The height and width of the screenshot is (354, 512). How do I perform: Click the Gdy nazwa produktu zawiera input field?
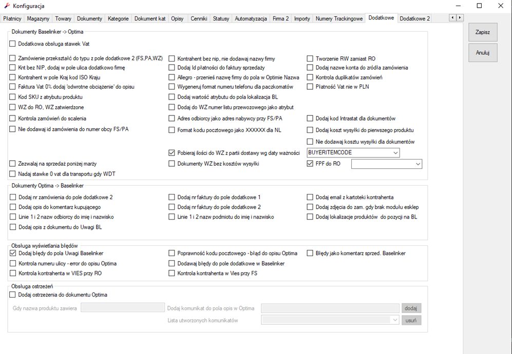[123, 307]
